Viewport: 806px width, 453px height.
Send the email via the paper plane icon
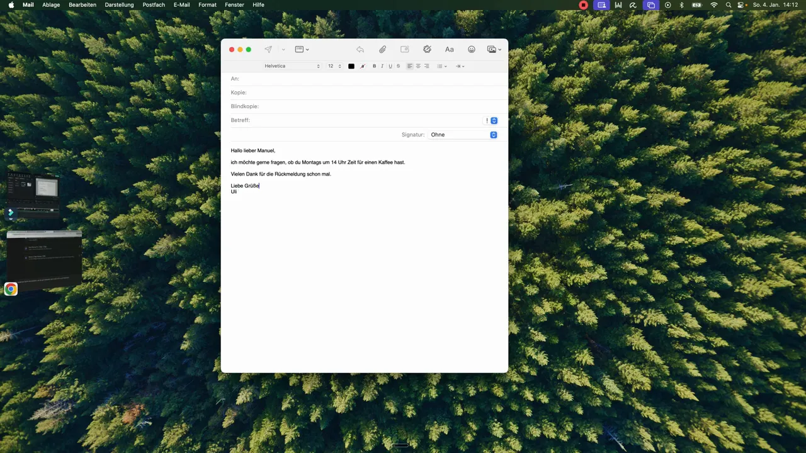coord(268,49)
